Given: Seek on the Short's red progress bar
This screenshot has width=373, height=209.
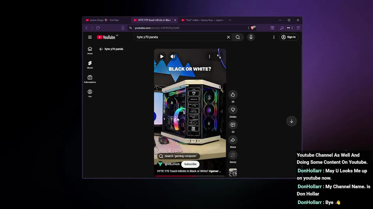Looking at the screenshot, I should tap(190, 176).
